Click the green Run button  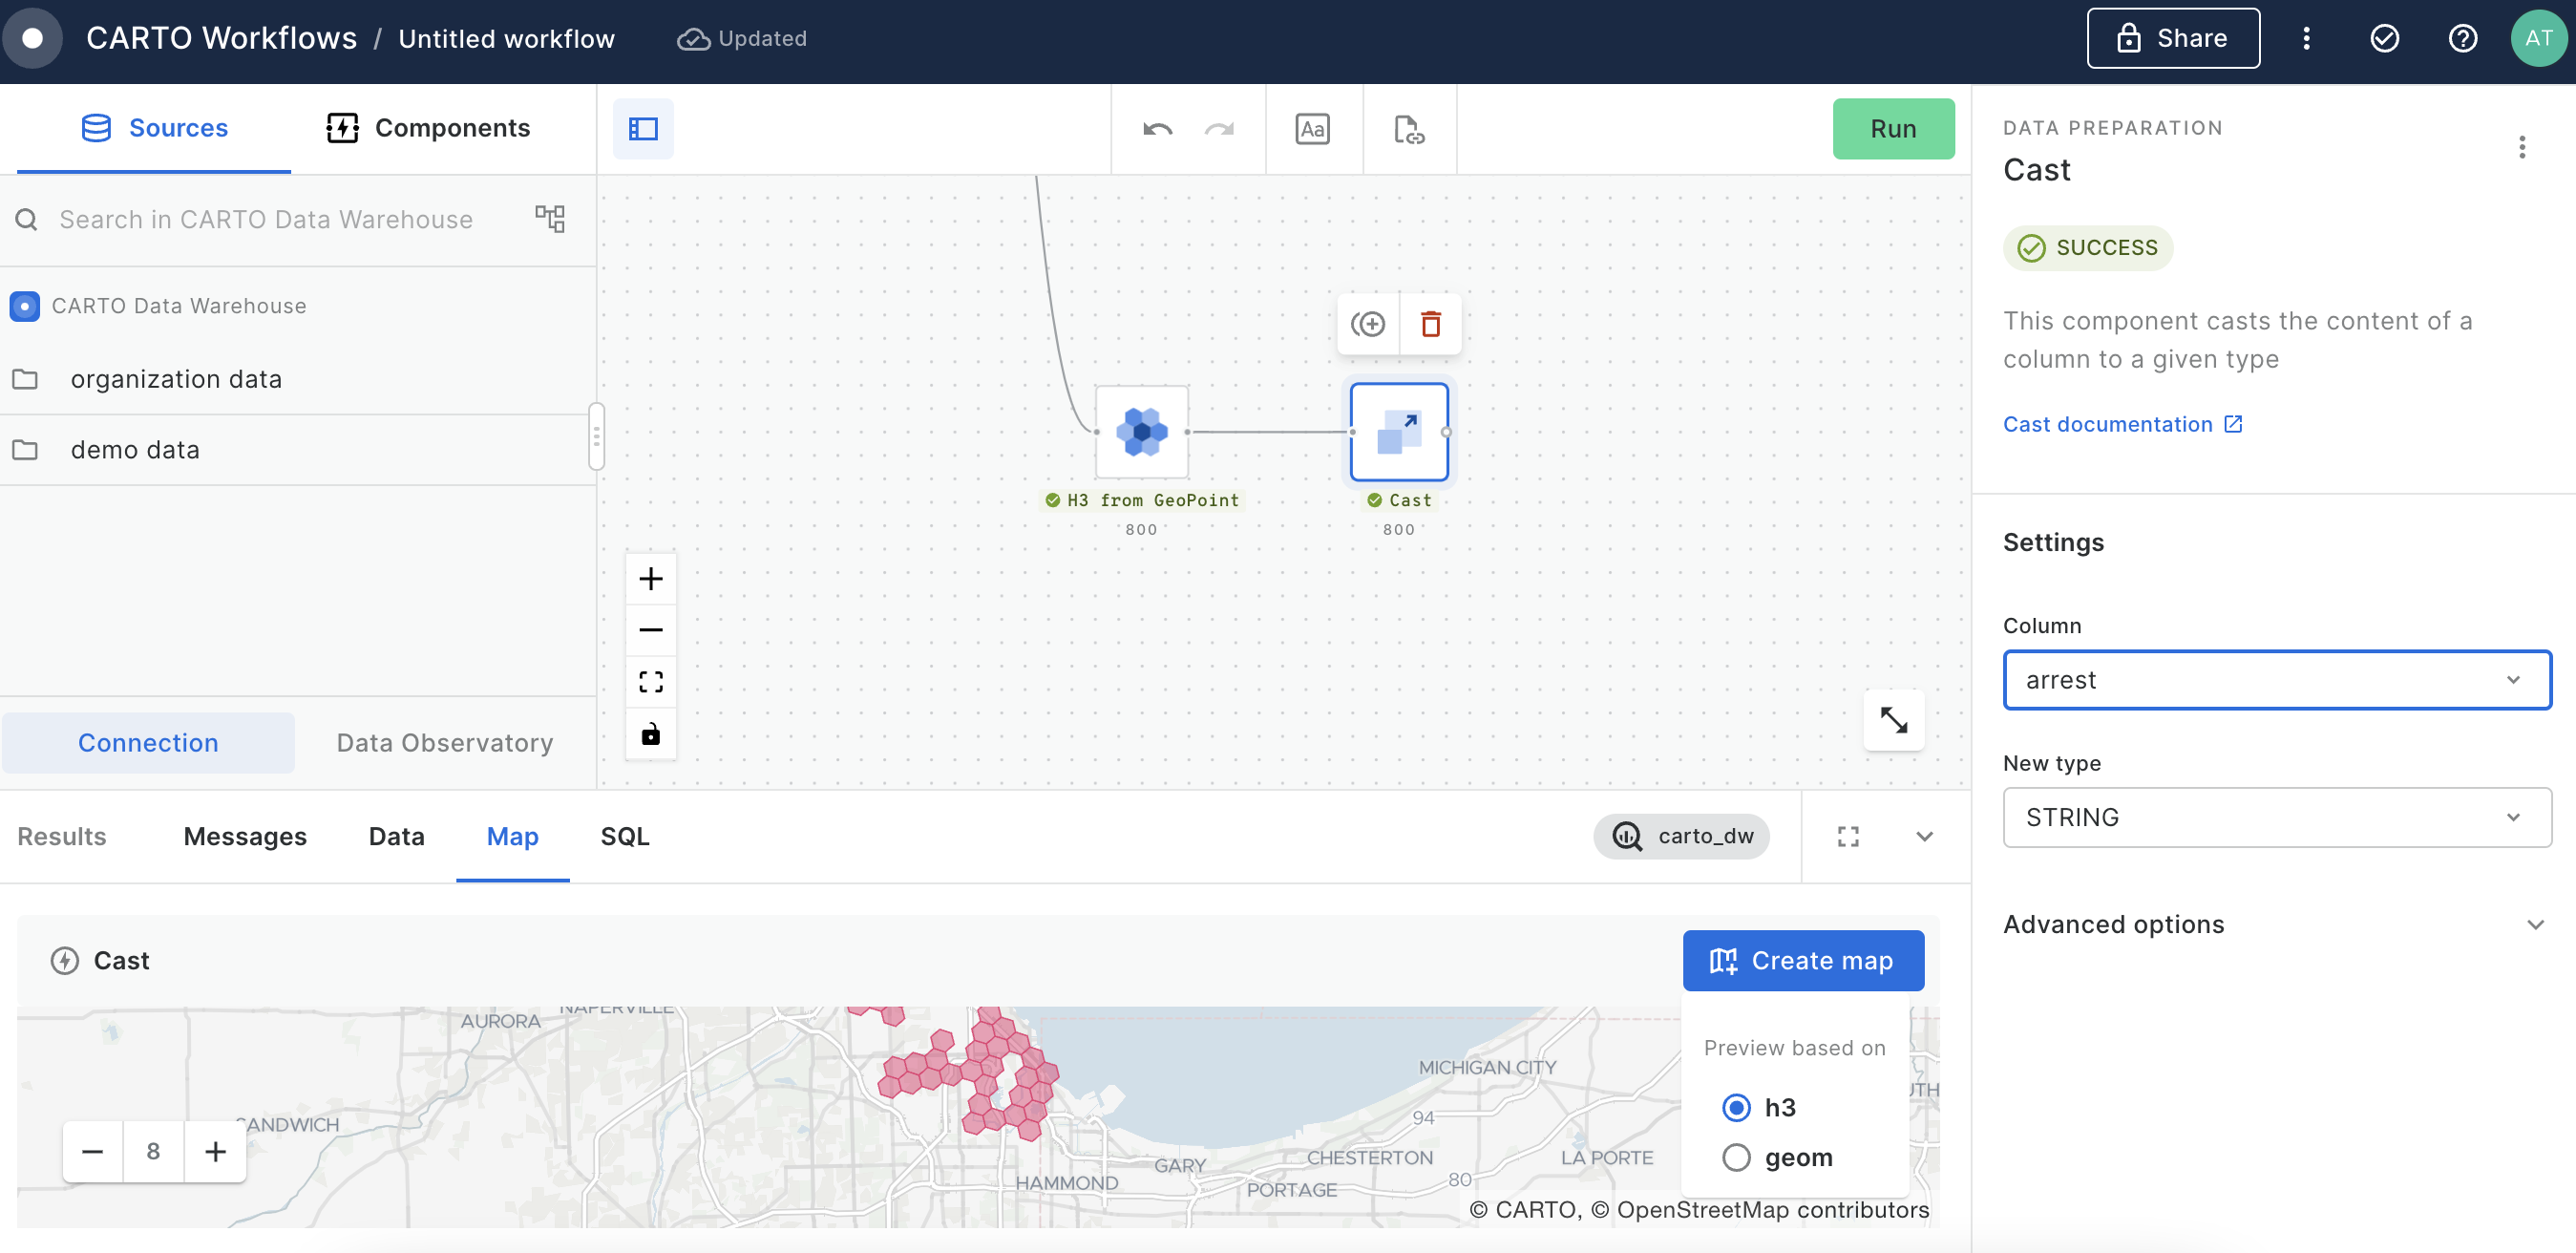[x=1893, y=129]
